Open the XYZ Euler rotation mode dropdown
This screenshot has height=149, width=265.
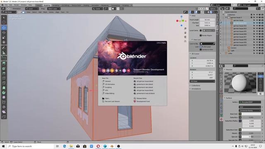[202, 81]
